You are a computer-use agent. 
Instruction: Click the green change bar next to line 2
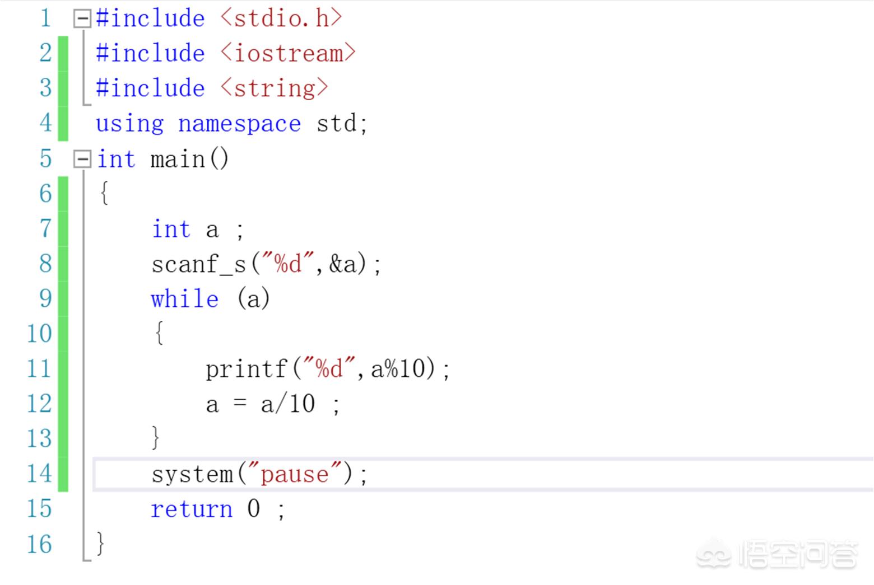pyautogui.click(x=62, y=53)
